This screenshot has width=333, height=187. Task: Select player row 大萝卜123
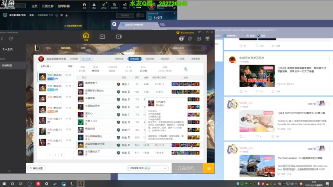click(x=140, y=122)
